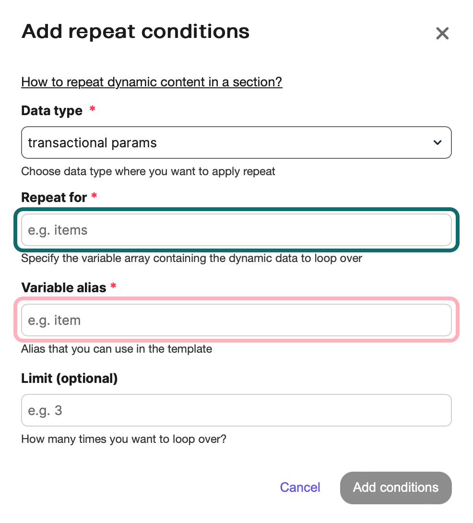Click the Add conditions button
473x523 pixels.
pyautogui.click(x=396, y=487)
